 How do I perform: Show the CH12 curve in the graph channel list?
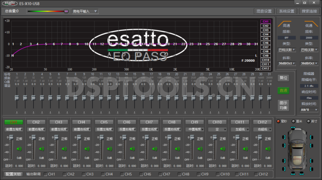click(x=266, y=69)
